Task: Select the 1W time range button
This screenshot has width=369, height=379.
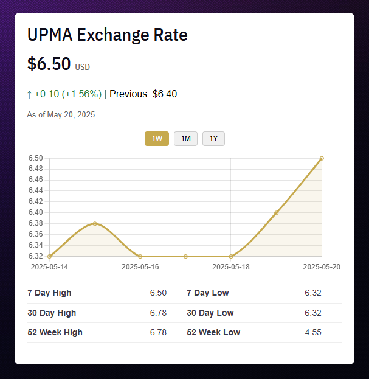Action: click(x=157, y=139)
